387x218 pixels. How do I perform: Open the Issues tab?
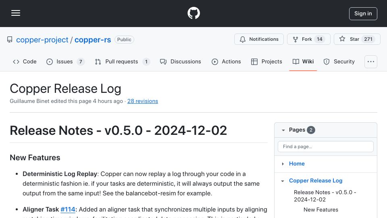65,61
